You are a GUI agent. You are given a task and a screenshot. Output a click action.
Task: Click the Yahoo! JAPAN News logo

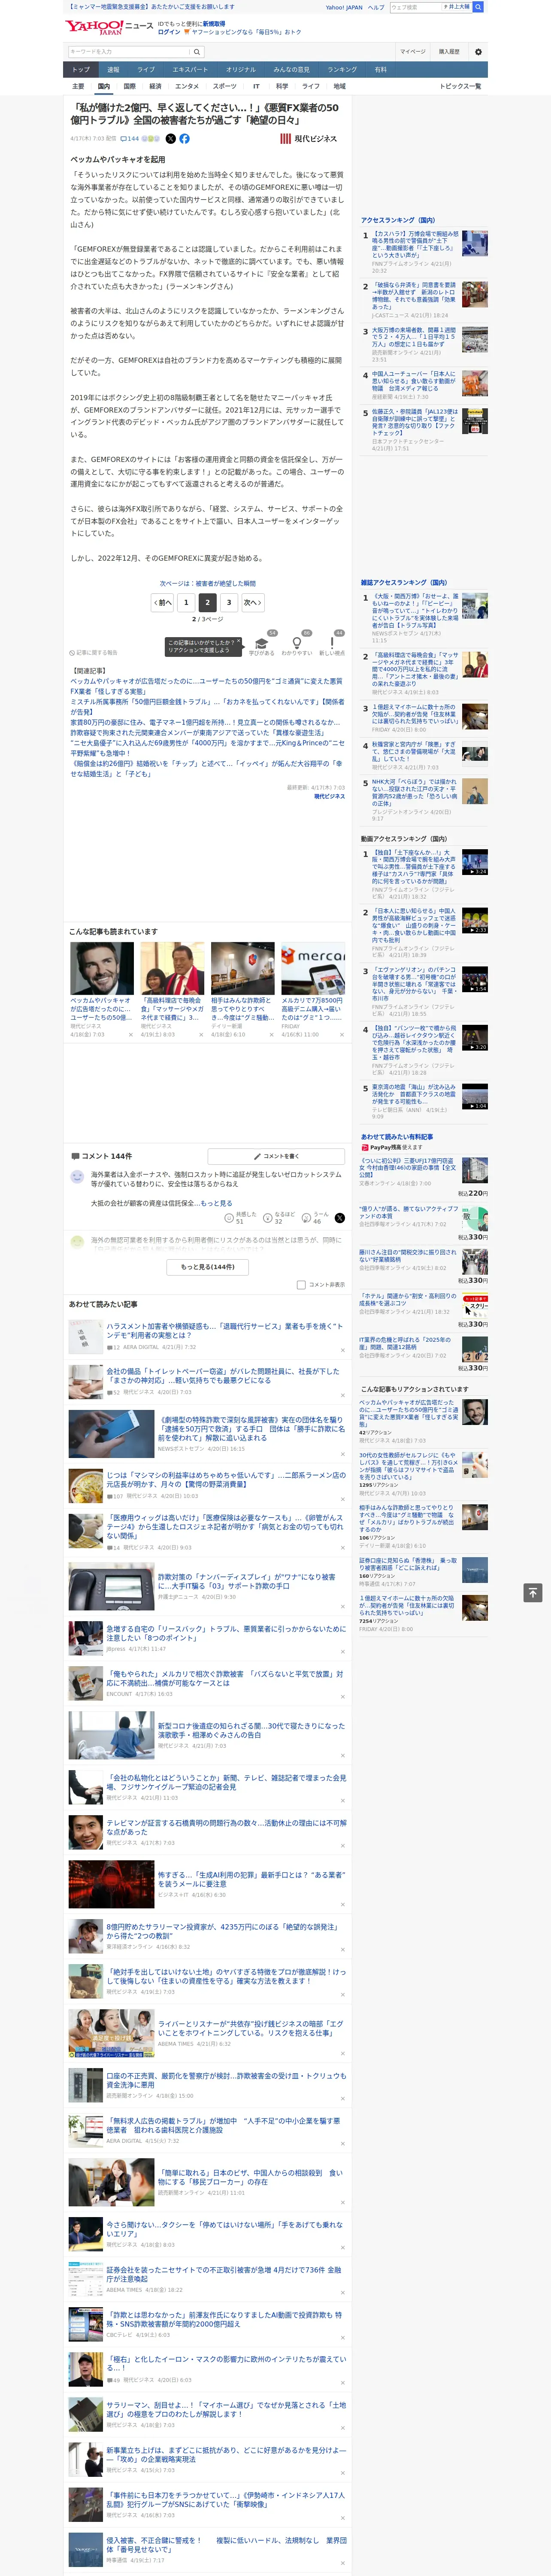109,28
